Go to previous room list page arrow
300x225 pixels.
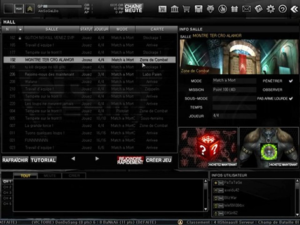[x=73, y=159]
